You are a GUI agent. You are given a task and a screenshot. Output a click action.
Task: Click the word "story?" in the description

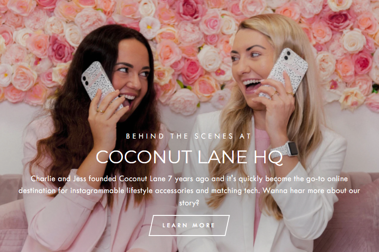189,203
